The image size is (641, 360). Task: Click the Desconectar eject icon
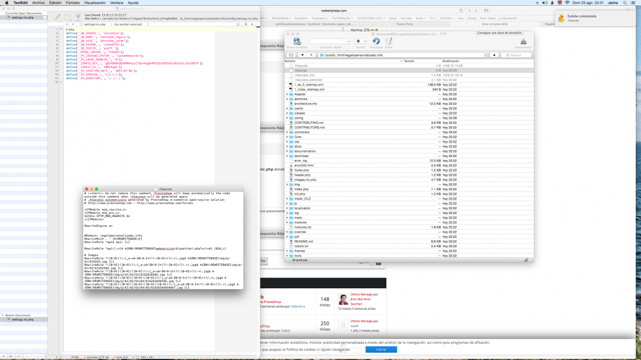click(x=523, y=41)
